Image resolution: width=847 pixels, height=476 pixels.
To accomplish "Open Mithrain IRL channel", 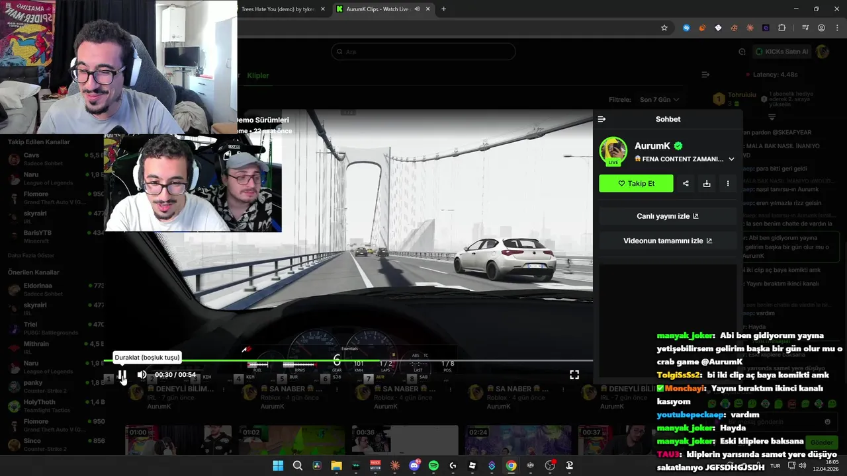I will [53, 347].
